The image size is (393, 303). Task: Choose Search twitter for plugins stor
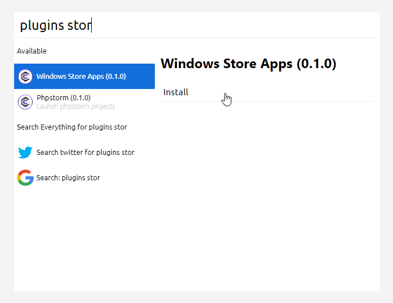[x=84, y=153]
